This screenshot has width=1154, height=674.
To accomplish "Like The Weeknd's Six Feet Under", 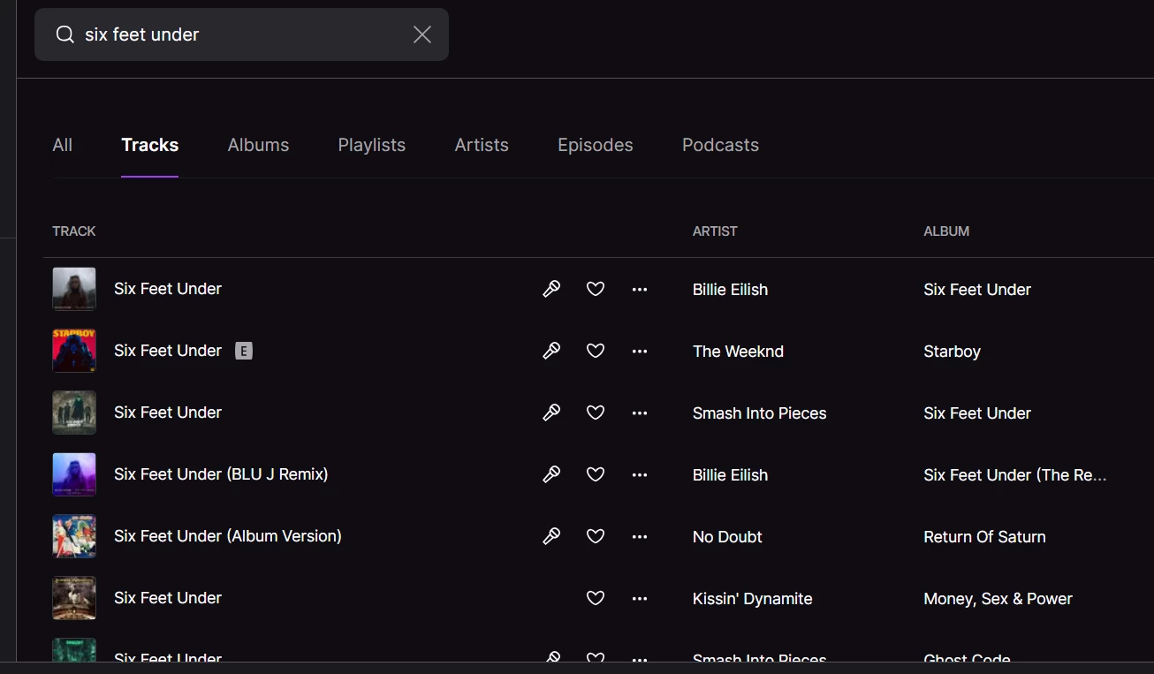I will click(x=596, y=351).
